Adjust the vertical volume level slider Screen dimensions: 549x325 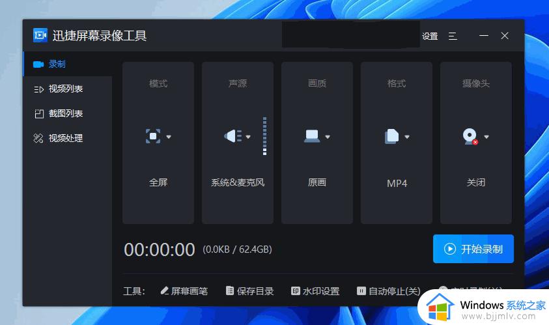coord(264,136)
